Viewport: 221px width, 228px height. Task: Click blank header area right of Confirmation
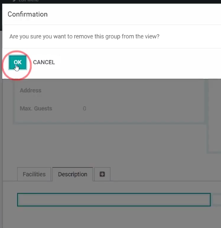[134, 14]
